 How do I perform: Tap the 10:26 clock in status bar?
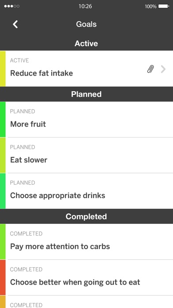click(85, 6)
